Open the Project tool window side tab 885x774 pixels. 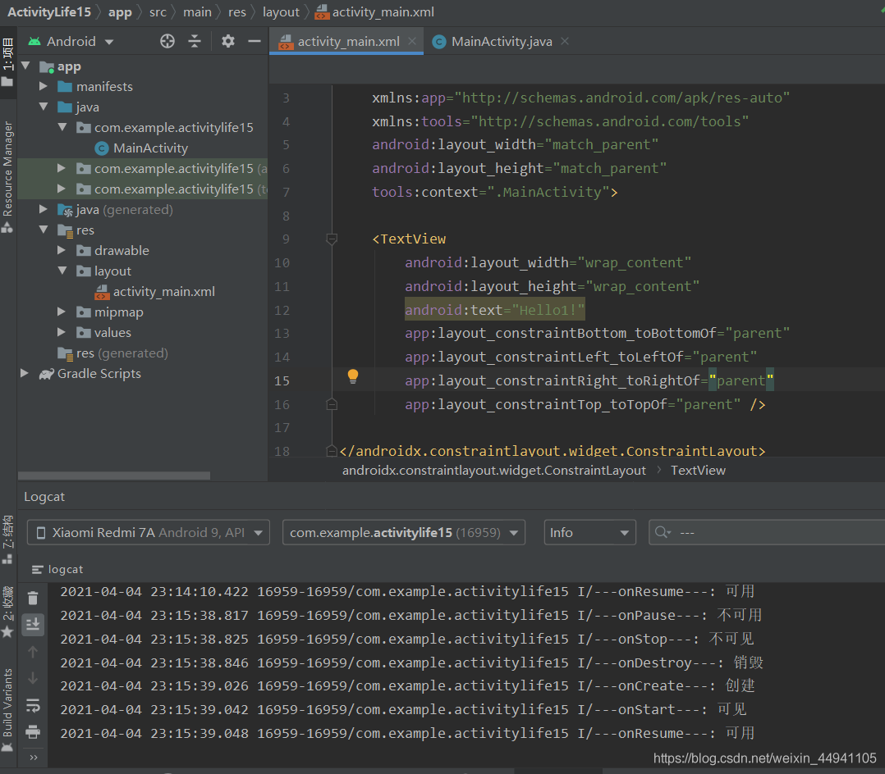click(7, 62)
